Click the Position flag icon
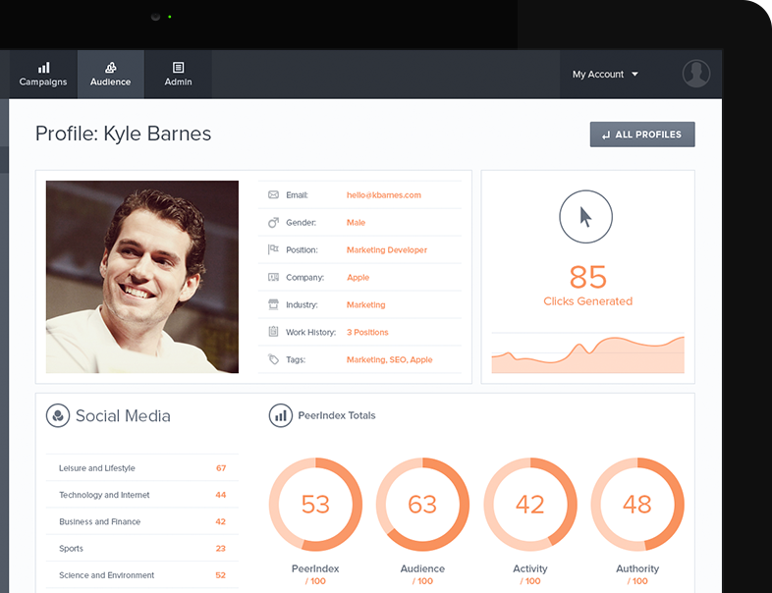This screenshot has height=593, width=772. click(273, 249)
